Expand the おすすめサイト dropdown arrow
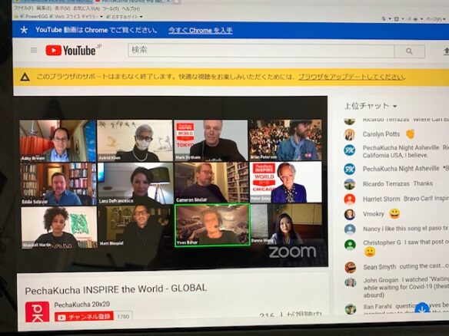The image size is (449, 336). 141,17
